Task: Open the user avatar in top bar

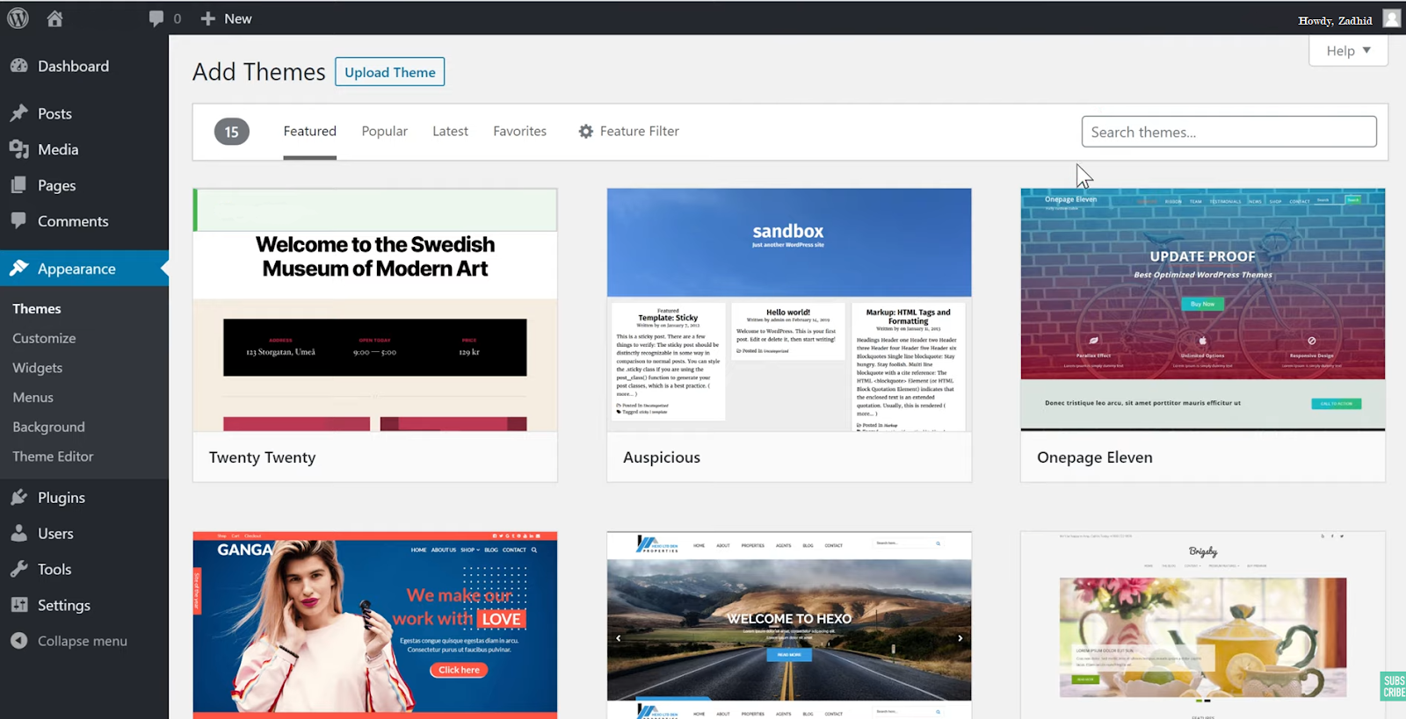Action: click(1391, 18)
